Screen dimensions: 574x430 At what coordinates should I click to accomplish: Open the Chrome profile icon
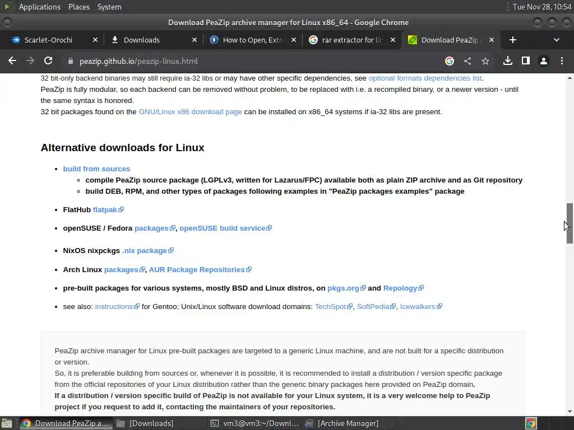click(544, 61)
